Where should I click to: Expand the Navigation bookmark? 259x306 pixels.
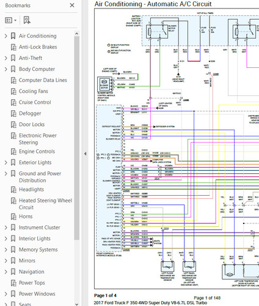point(6,272)
